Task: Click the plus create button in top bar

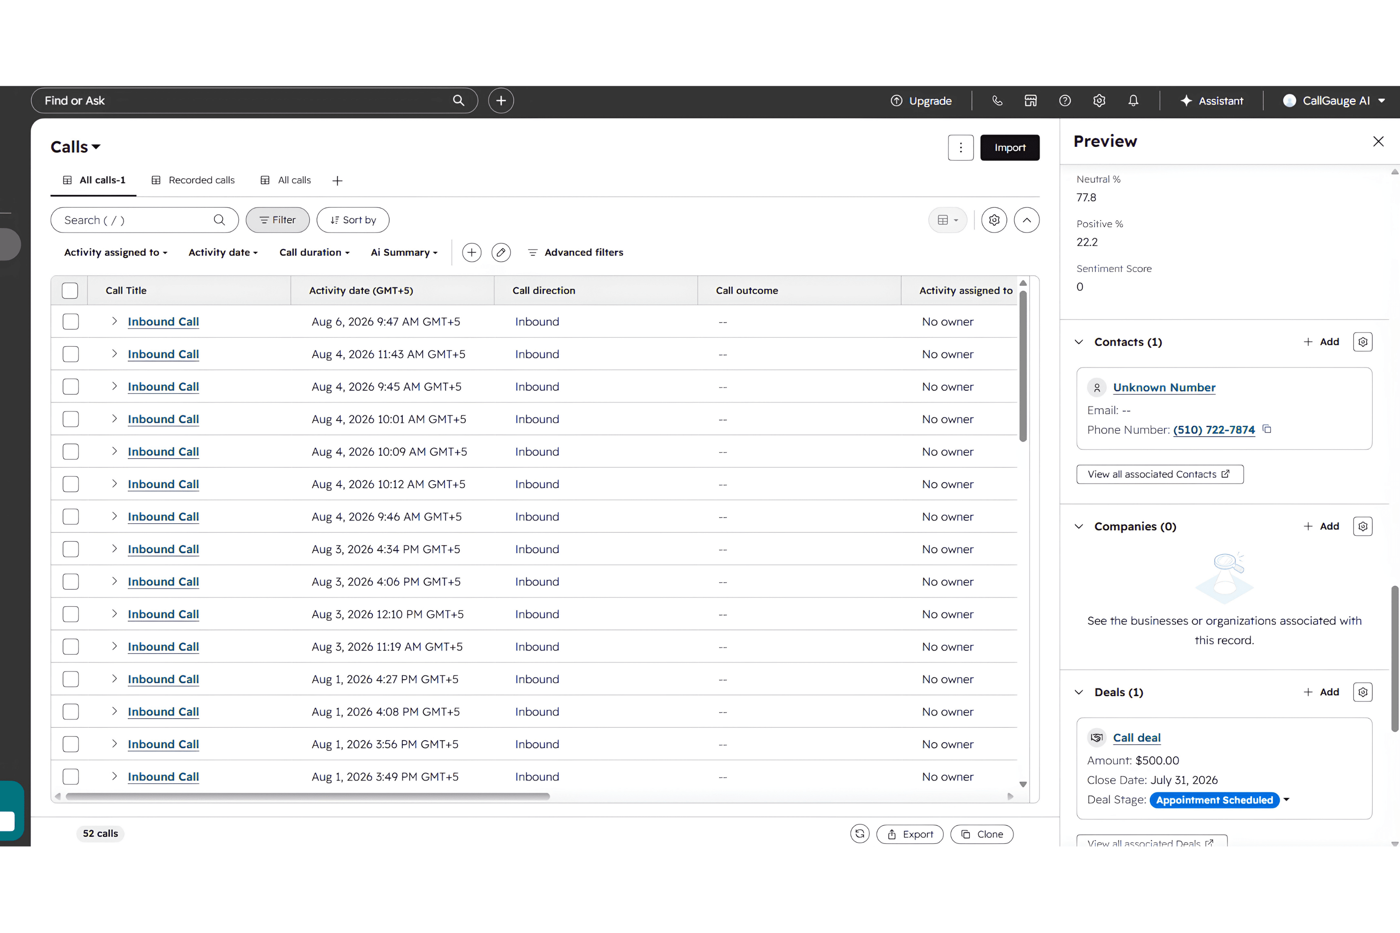Action: pyautogui.click(x=501, y=101)
